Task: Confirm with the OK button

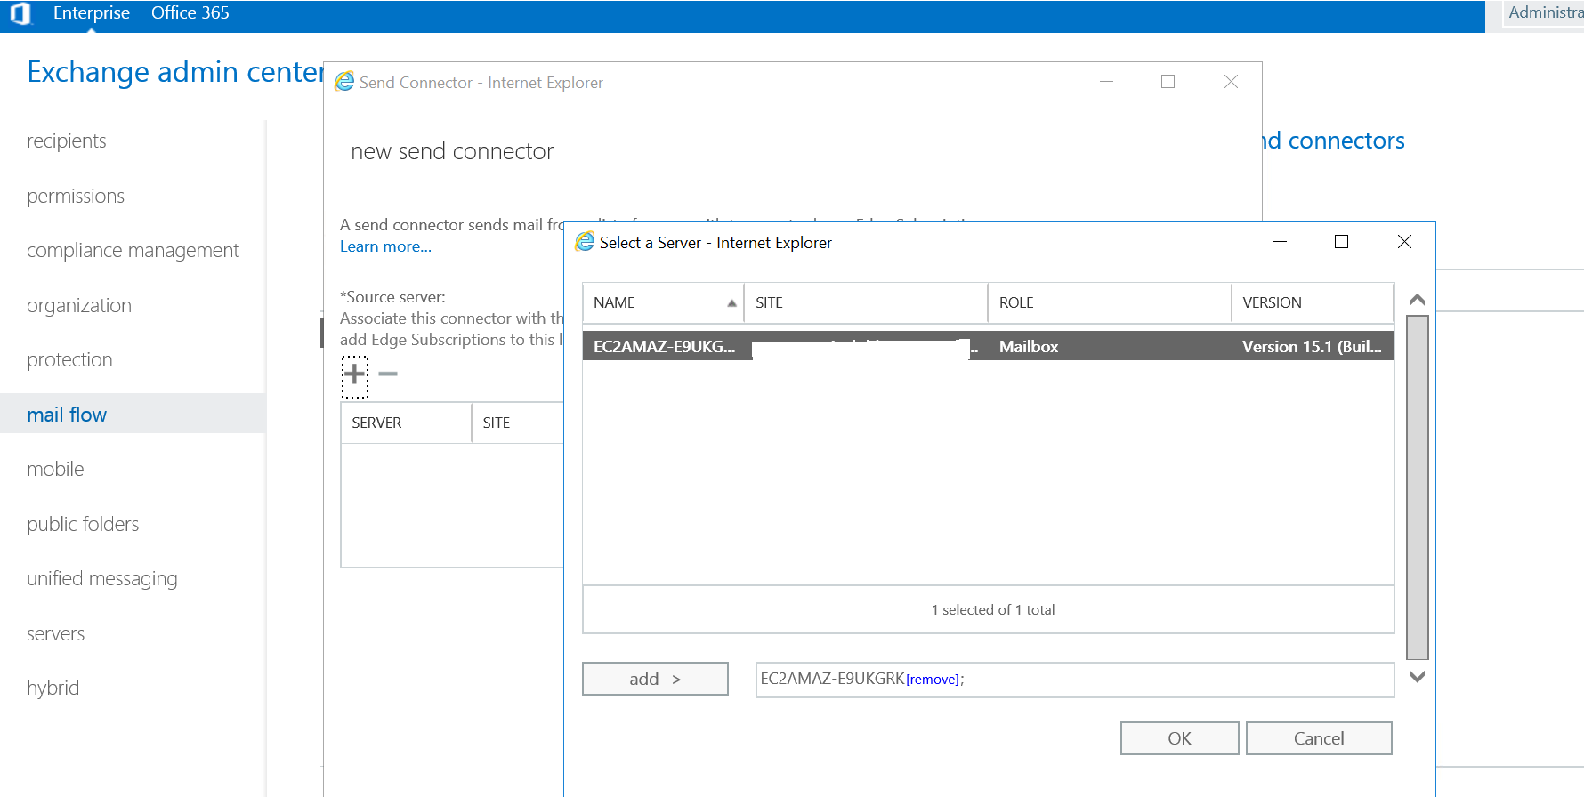Action: click(x=1180, y=738)
